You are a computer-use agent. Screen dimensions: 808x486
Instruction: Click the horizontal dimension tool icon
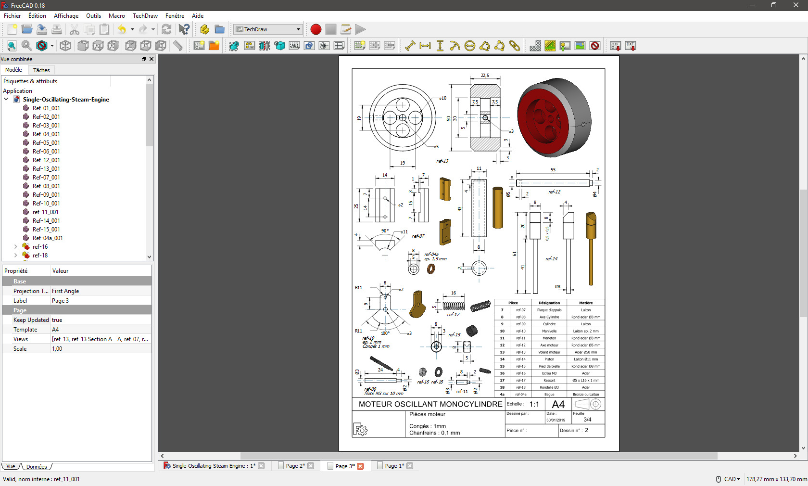(425, 46)
